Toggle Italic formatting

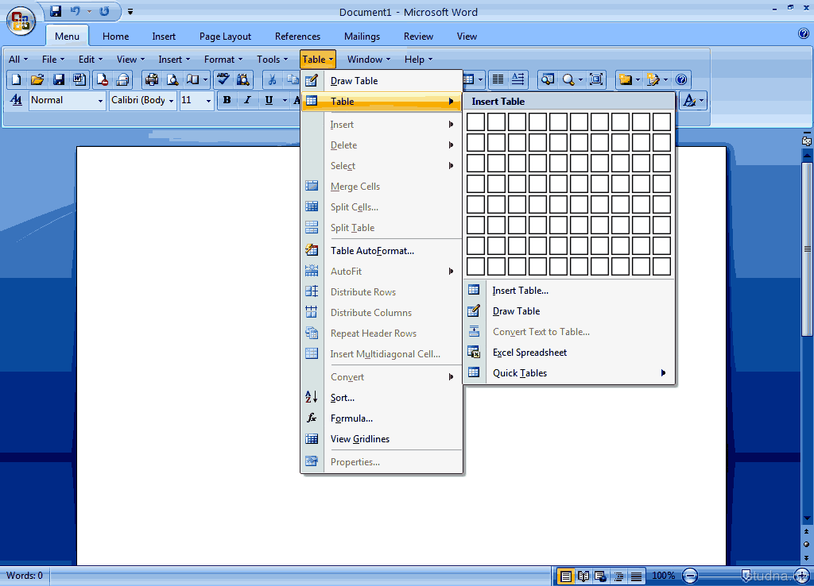tap(247, 100)
